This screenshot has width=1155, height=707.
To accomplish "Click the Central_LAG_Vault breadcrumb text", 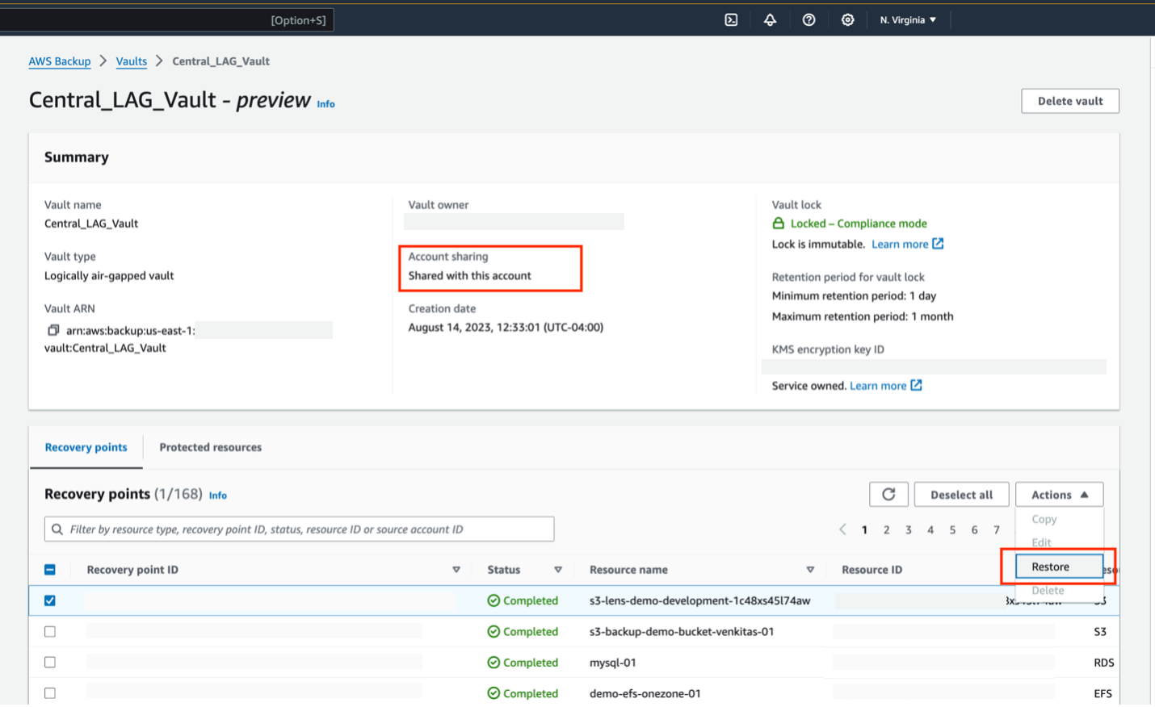I will (x=220, y=61).
